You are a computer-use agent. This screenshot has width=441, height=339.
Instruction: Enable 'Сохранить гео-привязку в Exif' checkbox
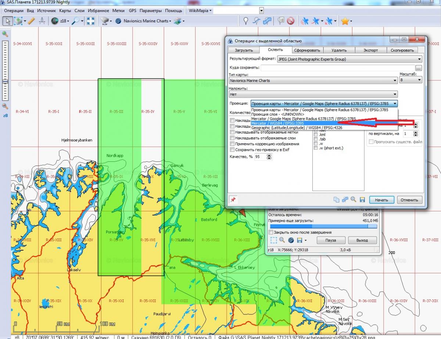(232, 150)
